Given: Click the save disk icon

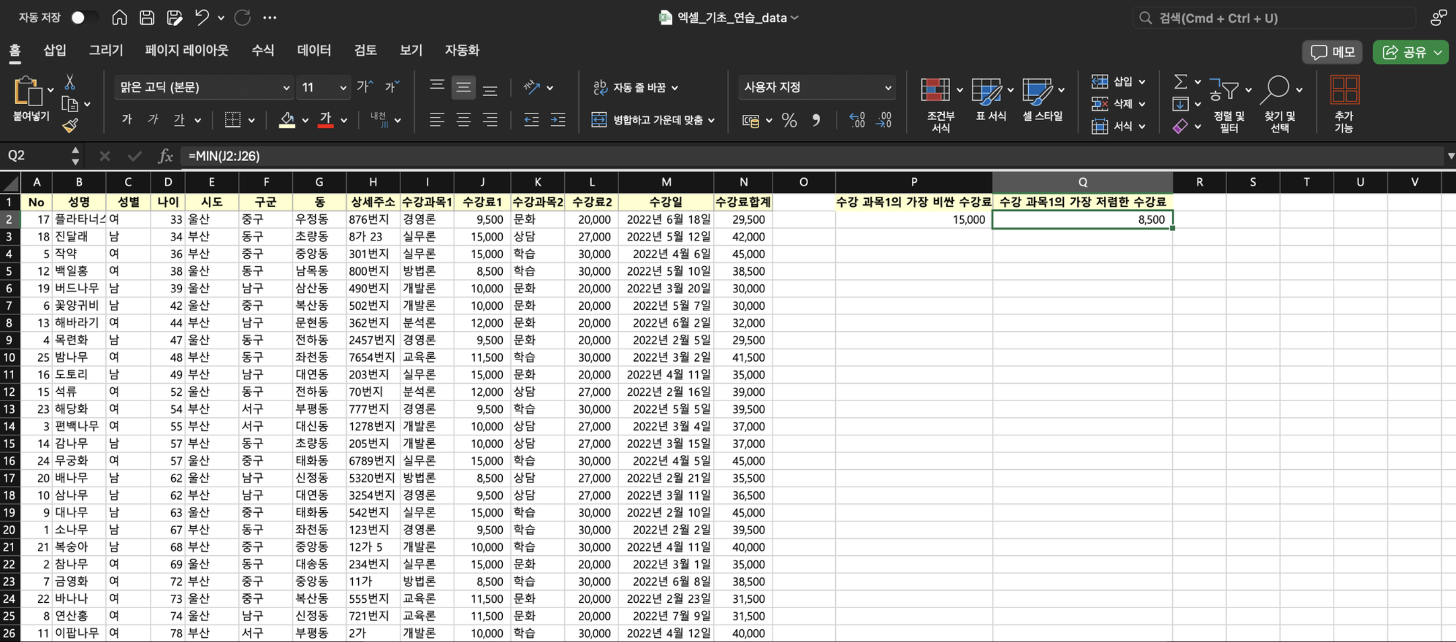Looking at the screenshot, I should [x=147, y=18].
